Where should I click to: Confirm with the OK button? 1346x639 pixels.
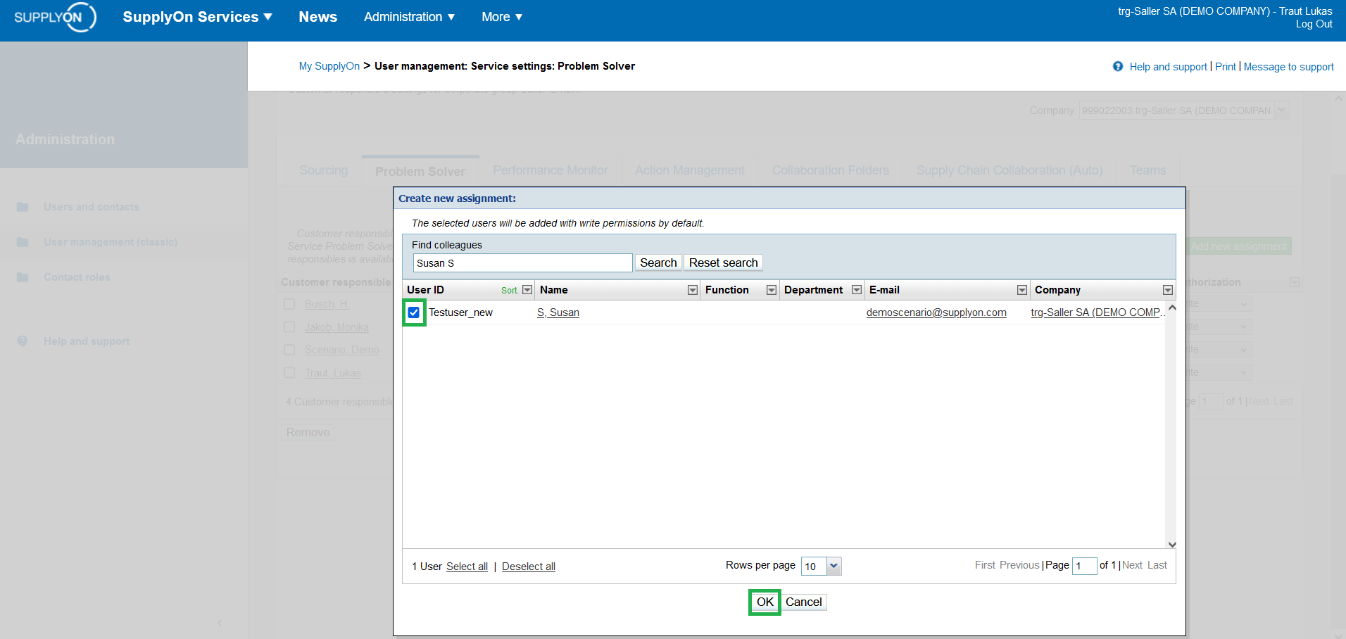point(765,602)
